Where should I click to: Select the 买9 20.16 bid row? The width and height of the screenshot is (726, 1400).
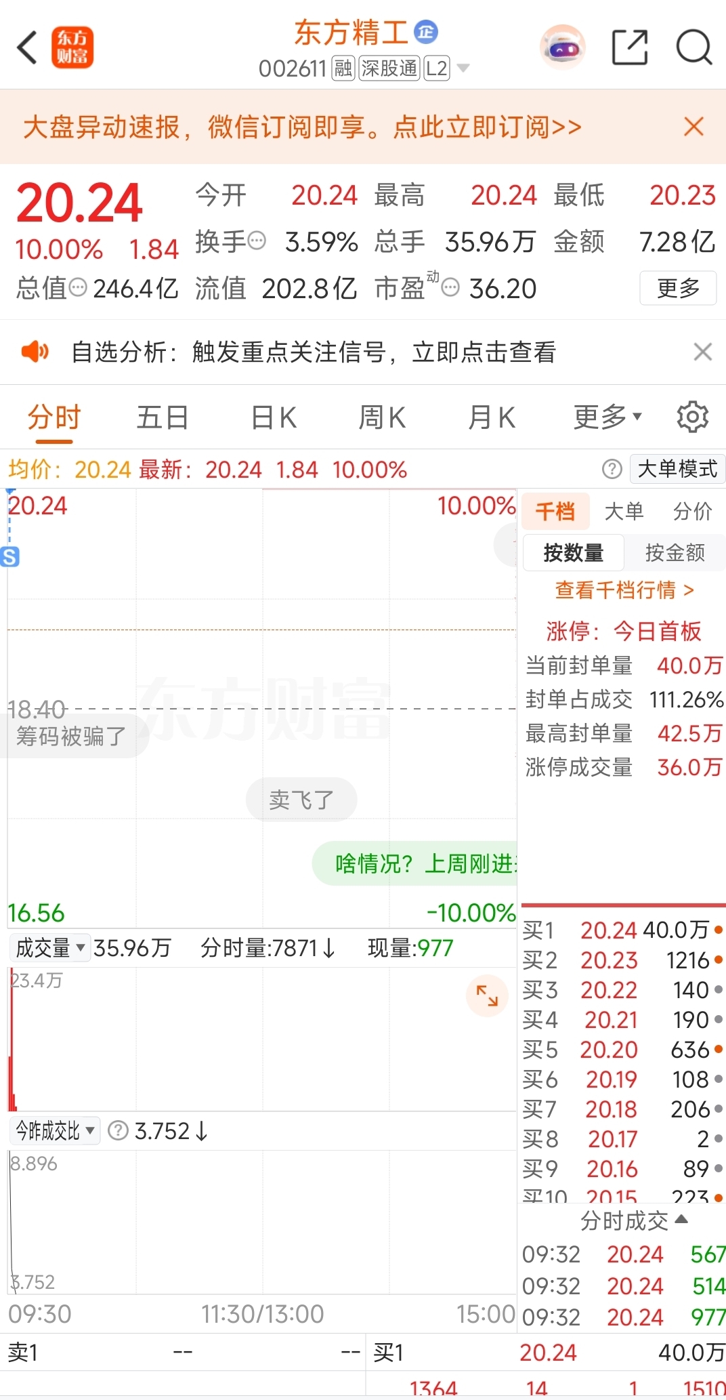(622, 1169)
